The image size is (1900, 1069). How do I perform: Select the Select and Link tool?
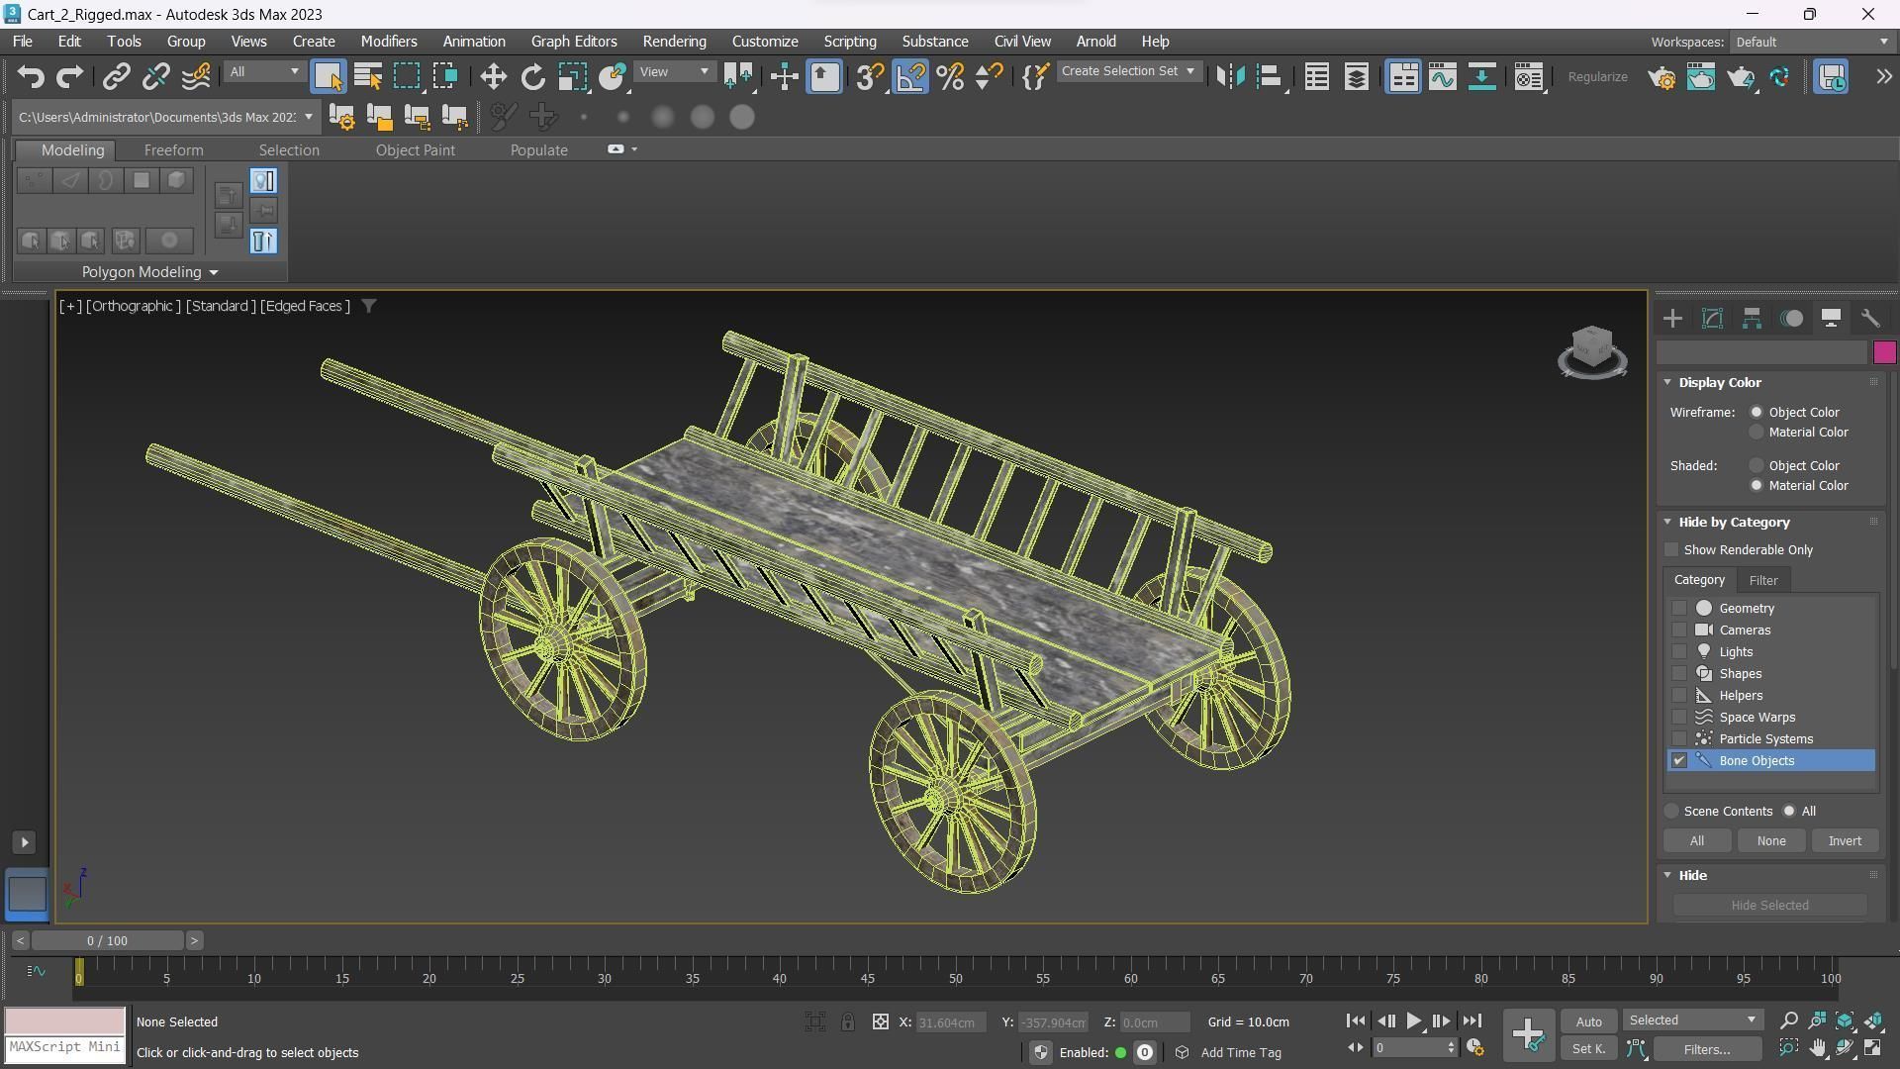point(117,77)
